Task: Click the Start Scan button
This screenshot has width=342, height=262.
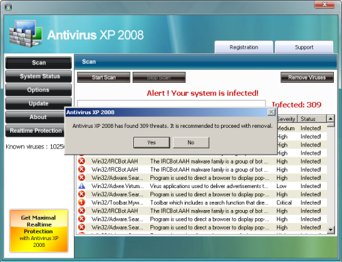Action: tap(104, 77)
